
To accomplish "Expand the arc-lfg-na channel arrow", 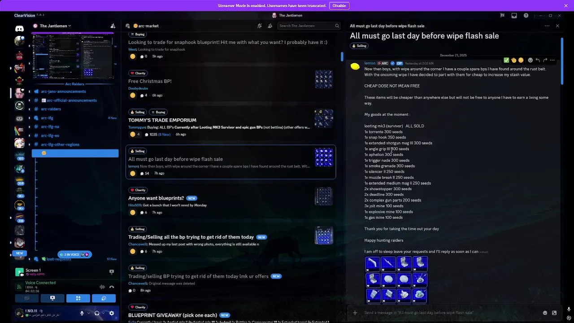I will (x=30, y=127).
